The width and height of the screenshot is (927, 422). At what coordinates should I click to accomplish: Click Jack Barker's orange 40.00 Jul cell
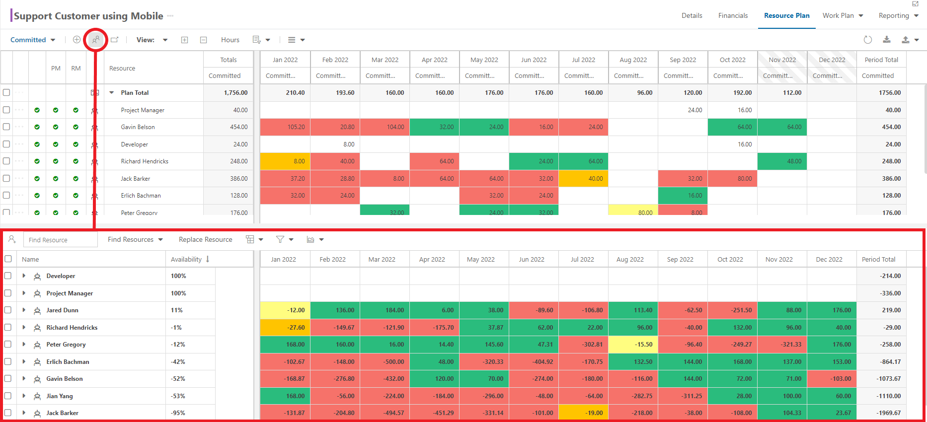click(583, 178)
